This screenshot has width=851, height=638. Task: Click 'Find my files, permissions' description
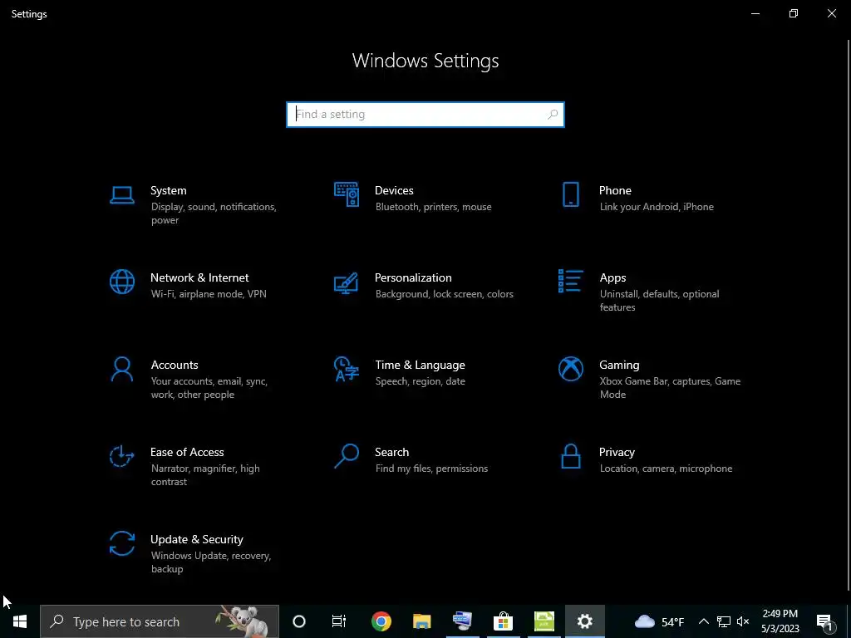431,469
